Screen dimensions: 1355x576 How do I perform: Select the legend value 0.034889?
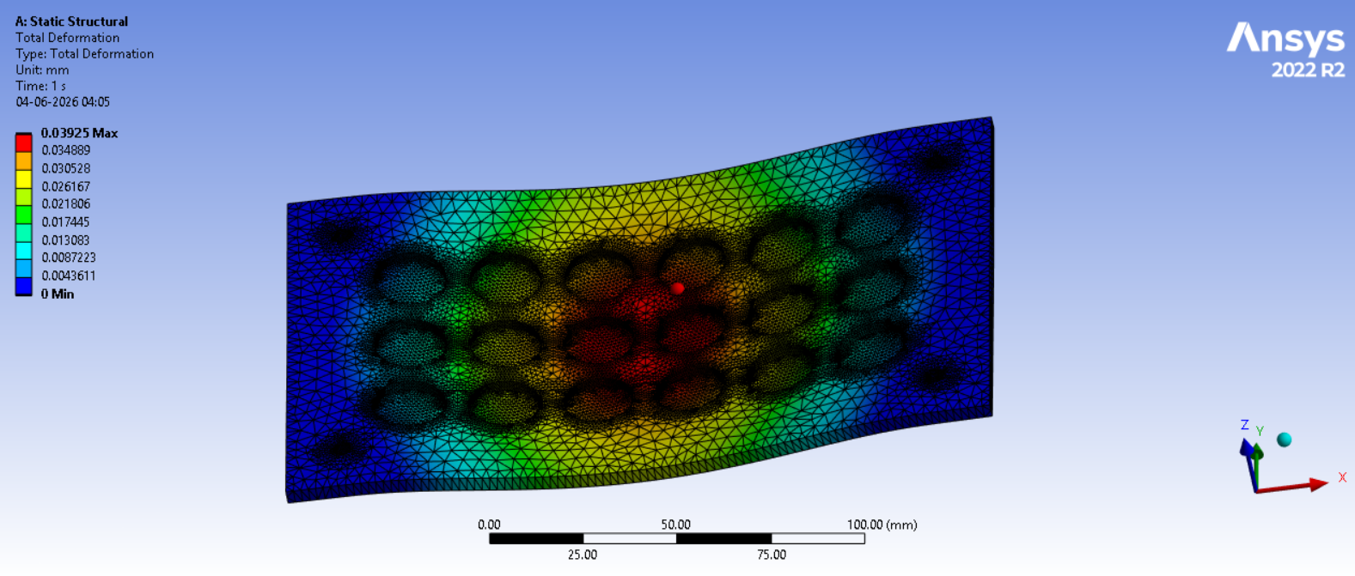coord(65,150)
